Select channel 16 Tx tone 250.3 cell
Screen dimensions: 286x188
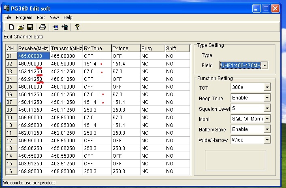point(126,171)
